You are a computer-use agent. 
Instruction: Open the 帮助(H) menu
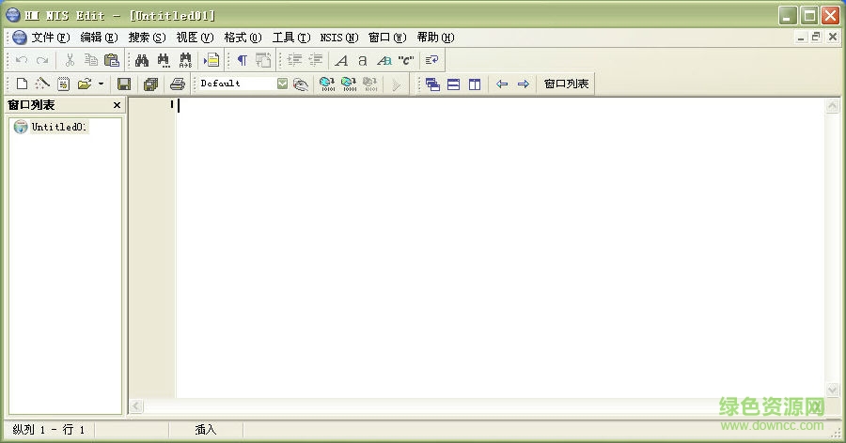point(435,38)
